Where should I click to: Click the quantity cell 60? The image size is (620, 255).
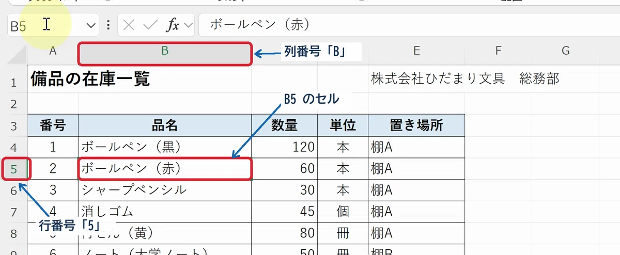tap(284, 168)
